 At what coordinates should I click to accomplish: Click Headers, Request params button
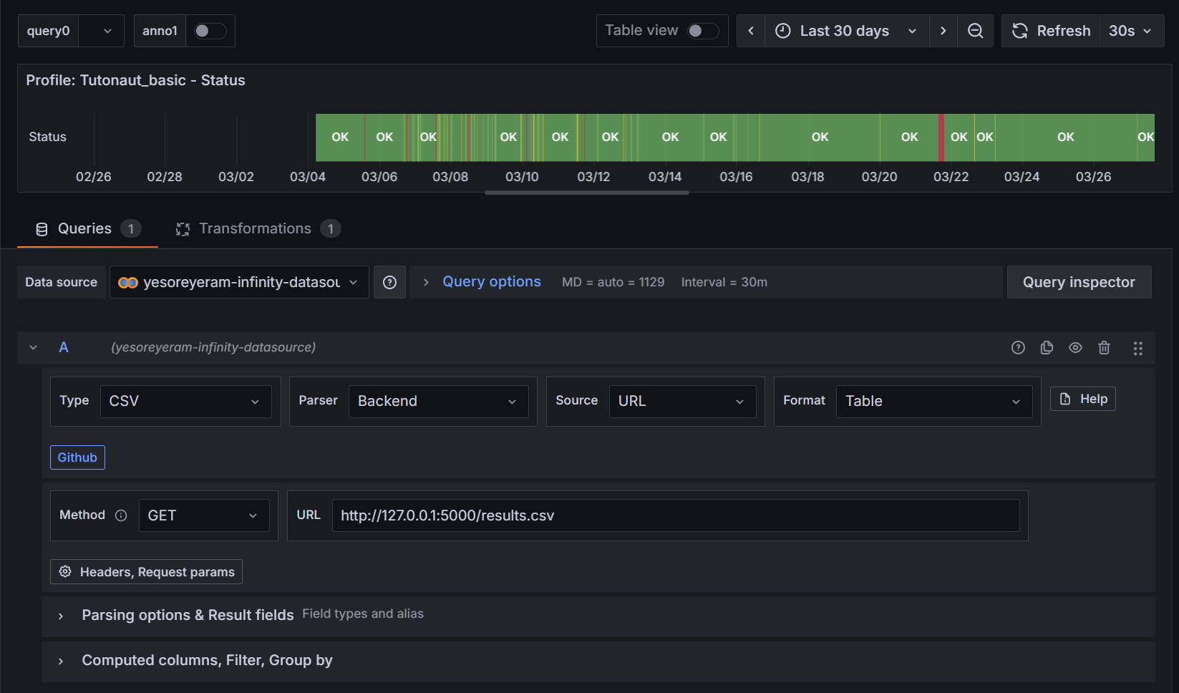(x=147, y=572)
